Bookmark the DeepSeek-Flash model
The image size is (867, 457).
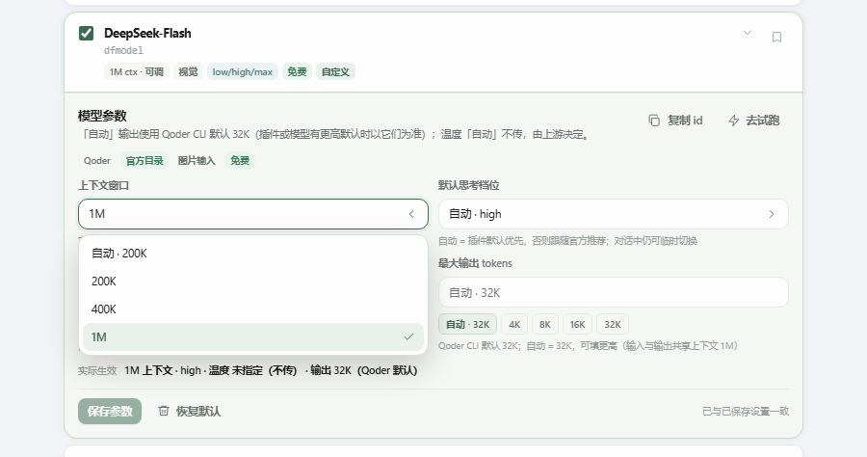(x=776, y=37)
